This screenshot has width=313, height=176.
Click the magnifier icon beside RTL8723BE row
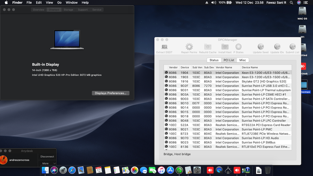[x=166, y=134]
